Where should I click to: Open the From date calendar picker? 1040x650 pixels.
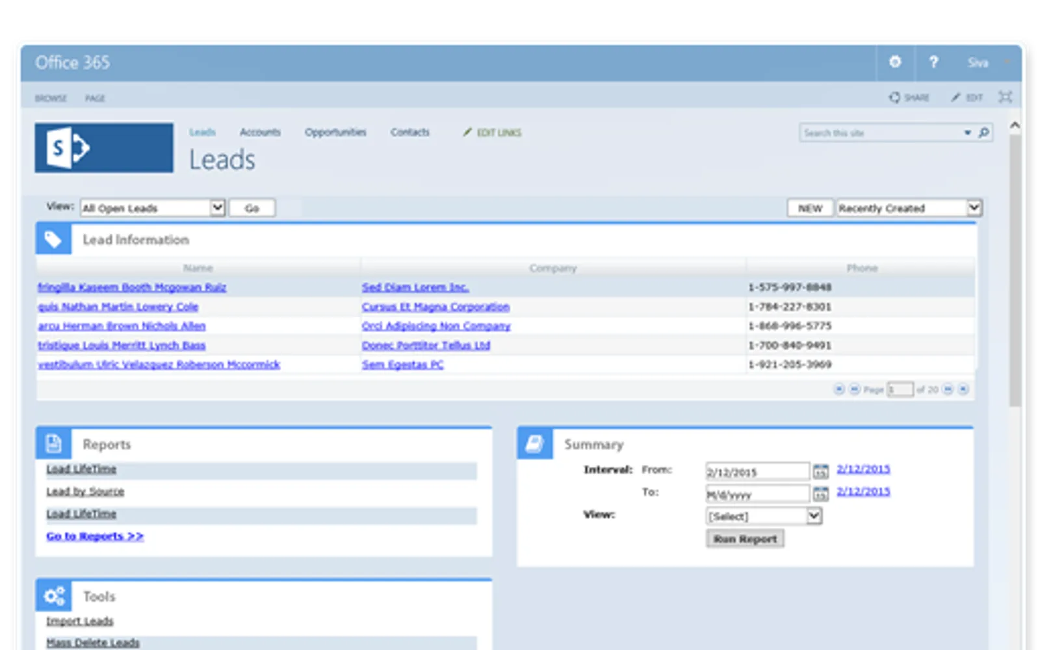[821, 471]
